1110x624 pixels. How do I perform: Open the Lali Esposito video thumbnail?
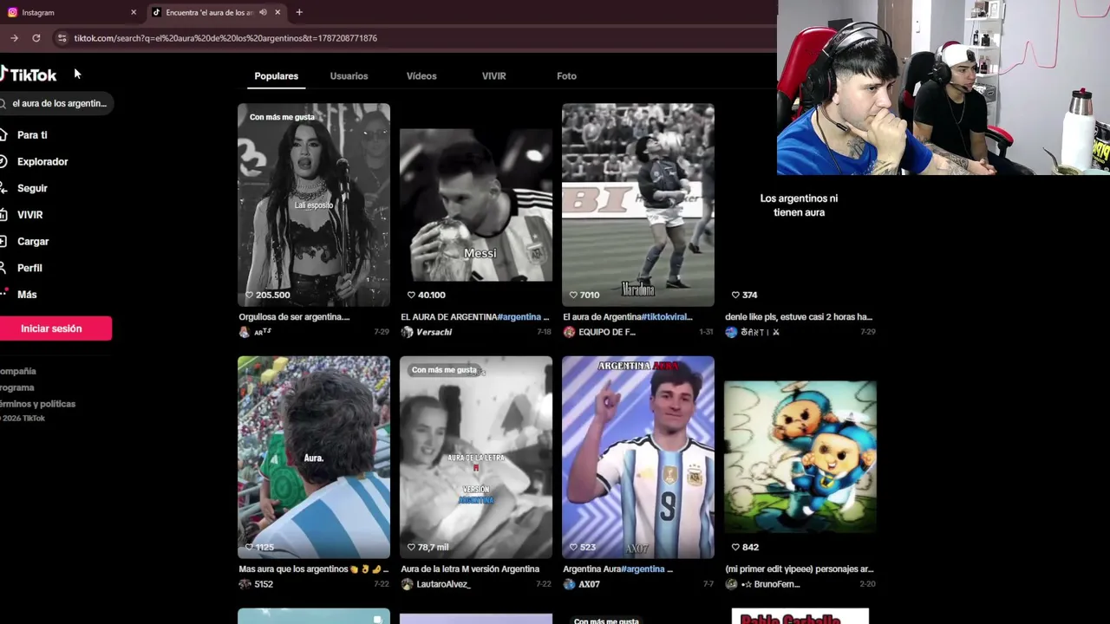click(x=314, y=205)
